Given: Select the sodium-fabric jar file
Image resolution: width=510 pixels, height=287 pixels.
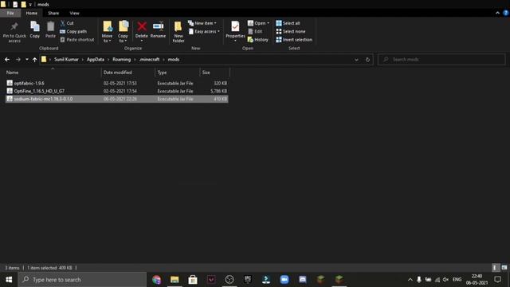Looking at the screenshot, I should [x=117, y=99].
